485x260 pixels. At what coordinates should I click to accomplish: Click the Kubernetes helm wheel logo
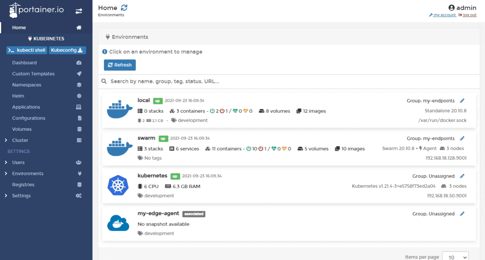(117, 186)
